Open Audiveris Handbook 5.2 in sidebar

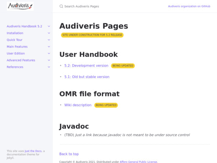tap(24, 26)
